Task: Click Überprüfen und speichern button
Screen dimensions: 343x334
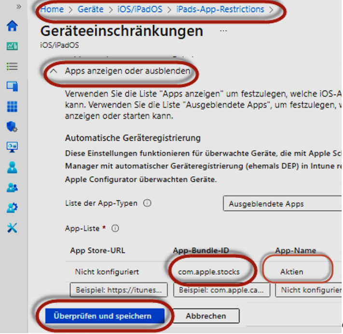Action: (x=102, y=316)
